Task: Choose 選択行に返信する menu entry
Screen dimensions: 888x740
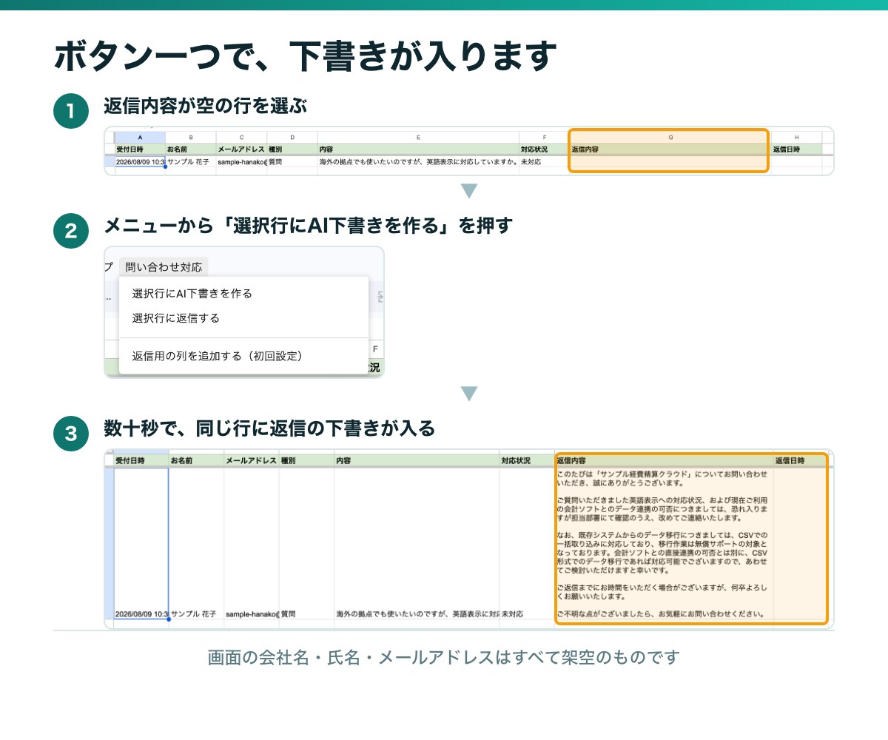Action: 243,318
